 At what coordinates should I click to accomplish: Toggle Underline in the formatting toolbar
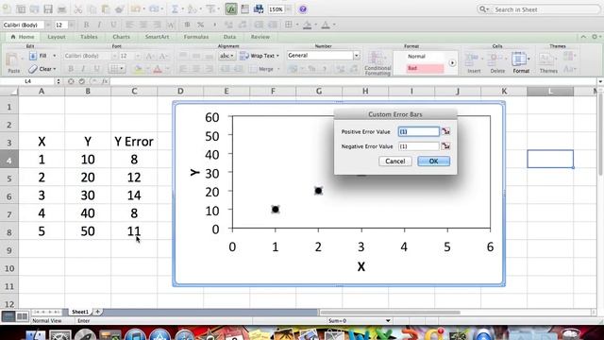(x=113, y=25)
